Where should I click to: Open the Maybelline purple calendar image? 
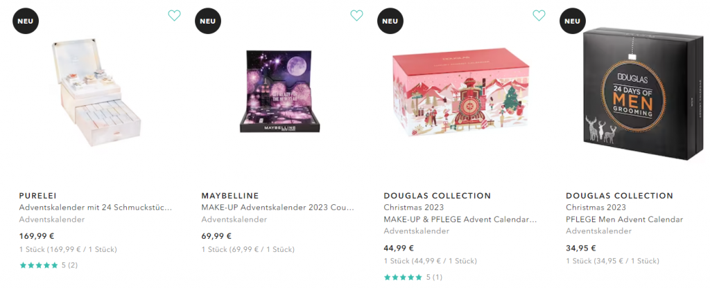[x=280, y=91]
